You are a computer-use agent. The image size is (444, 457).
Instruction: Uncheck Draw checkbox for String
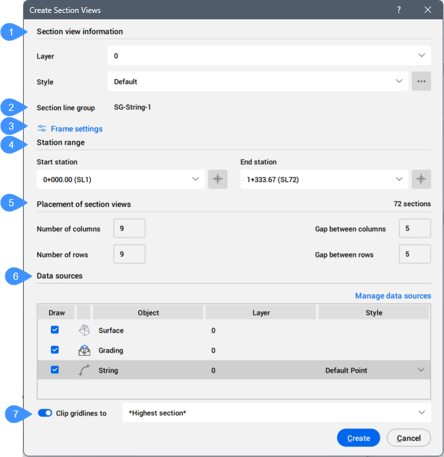point(55,370)
